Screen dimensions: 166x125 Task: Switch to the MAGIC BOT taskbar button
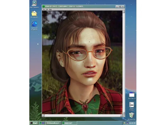(69, 123)
